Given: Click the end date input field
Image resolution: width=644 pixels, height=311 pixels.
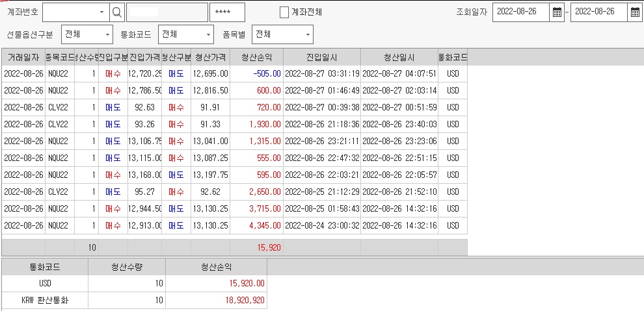Looking at the screenshot, I should point(599,12).
